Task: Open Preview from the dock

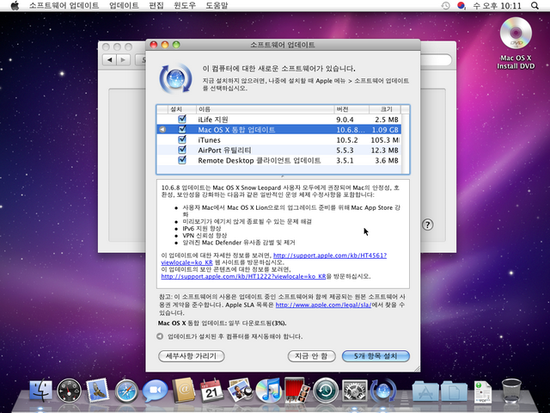Action: 240,390
